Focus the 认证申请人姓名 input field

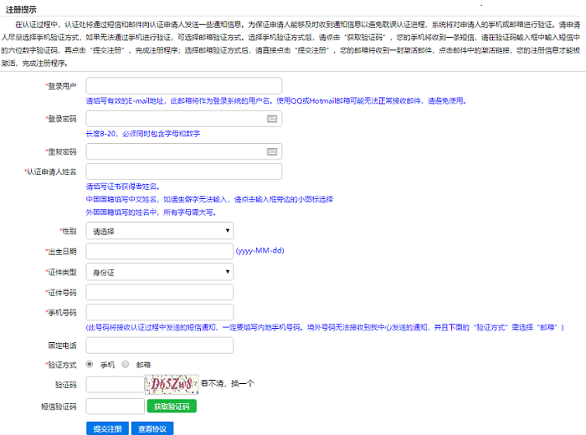point(184,171)
